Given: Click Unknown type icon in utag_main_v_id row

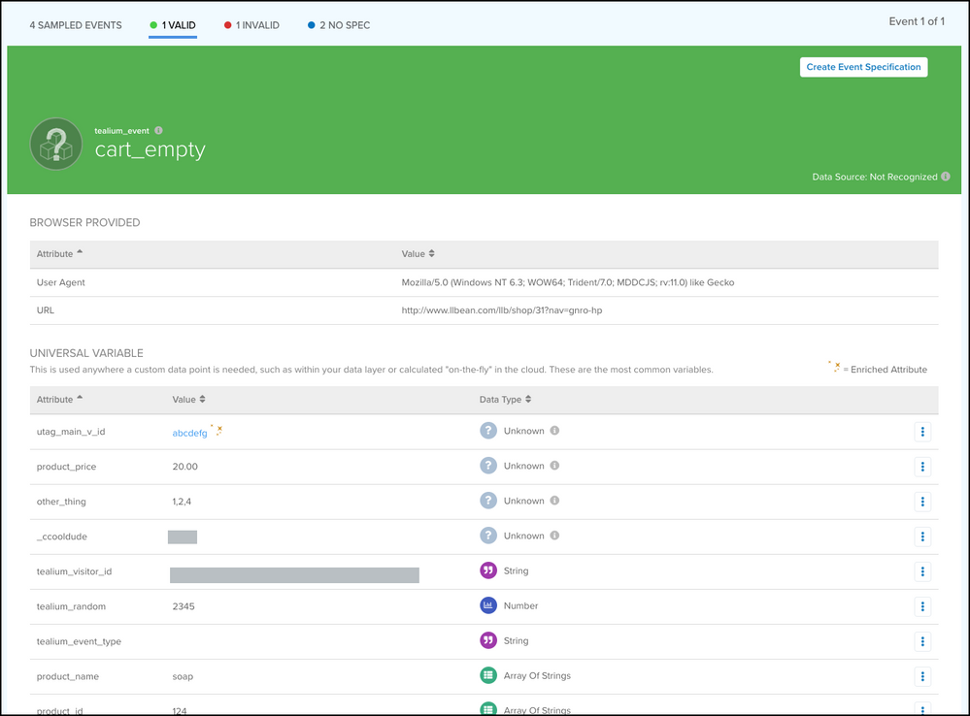Looking at the screenshot, I should click(x=488, y=431).
